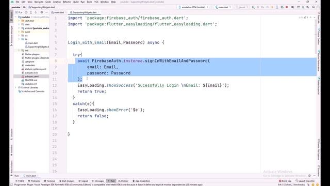The height and width of the screenshot is (186, 330).
Task: Open the Build menu
Action: point(76,2)
